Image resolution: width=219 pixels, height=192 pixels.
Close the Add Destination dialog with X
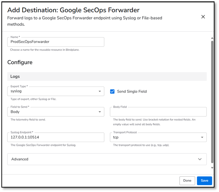203,17
